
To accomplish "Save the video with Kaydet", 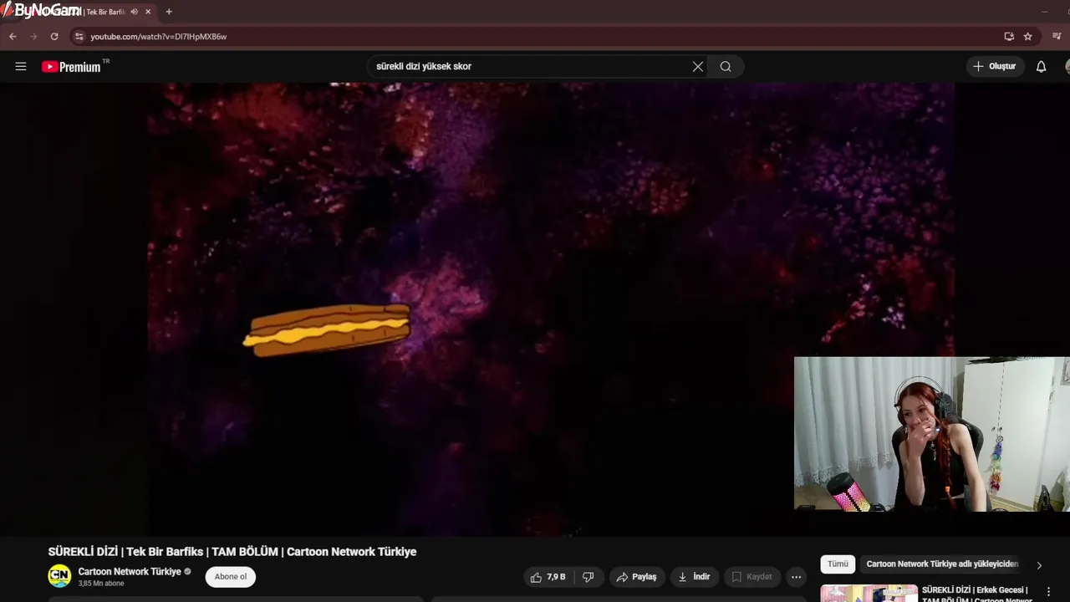I will coord(752,577).
